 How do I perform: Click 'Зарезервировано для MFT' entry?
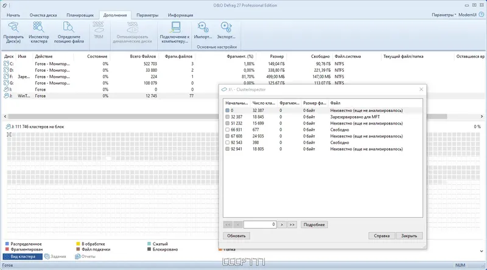tap(355, 117)
